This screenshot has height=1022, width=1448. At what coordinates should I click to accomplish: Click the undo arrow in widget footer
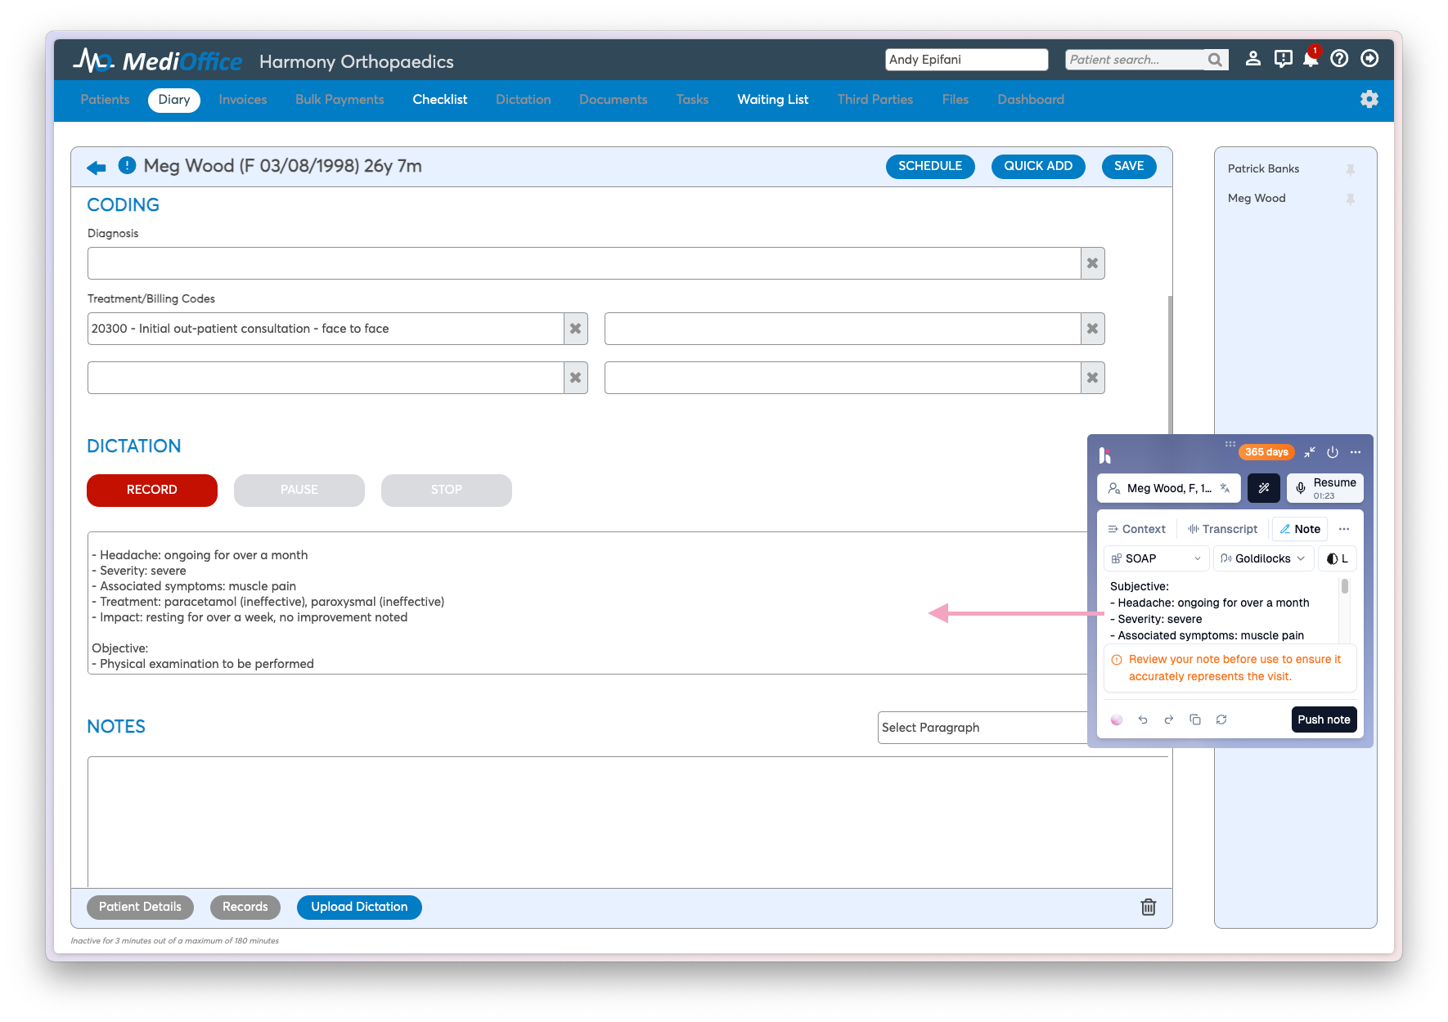(1143, 719)
